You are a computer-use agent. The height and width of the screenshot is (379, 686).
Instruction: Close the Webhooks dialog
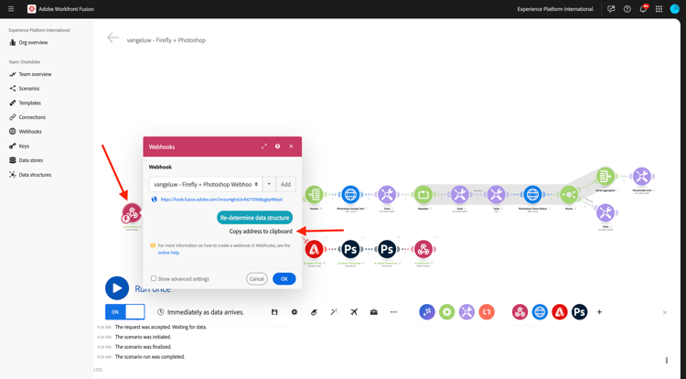tap(291, 146)
